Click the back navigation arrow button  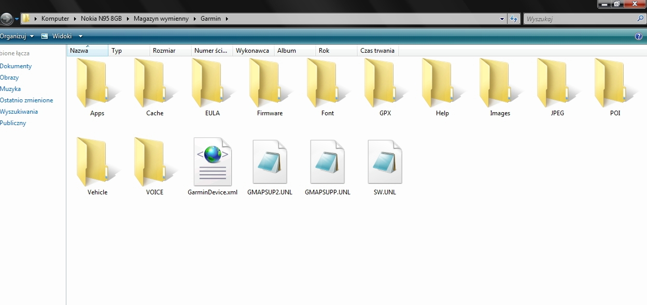pos(6,19)
